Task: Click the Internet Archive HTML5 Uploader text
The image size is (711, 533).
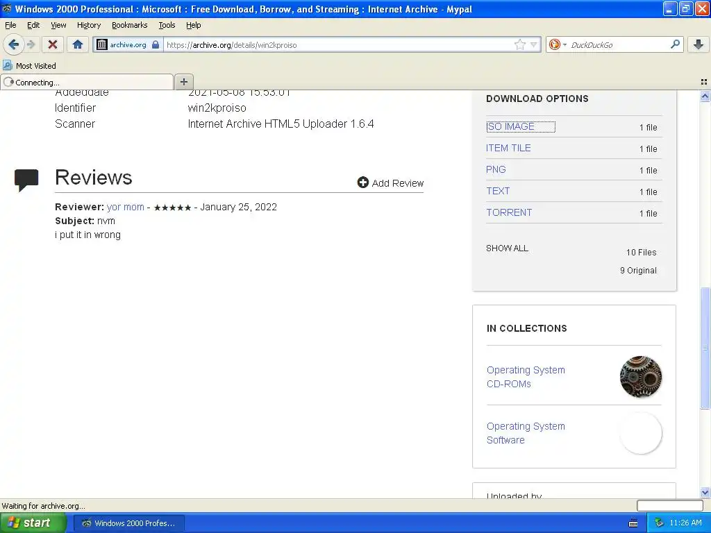Action: [281, 124]
